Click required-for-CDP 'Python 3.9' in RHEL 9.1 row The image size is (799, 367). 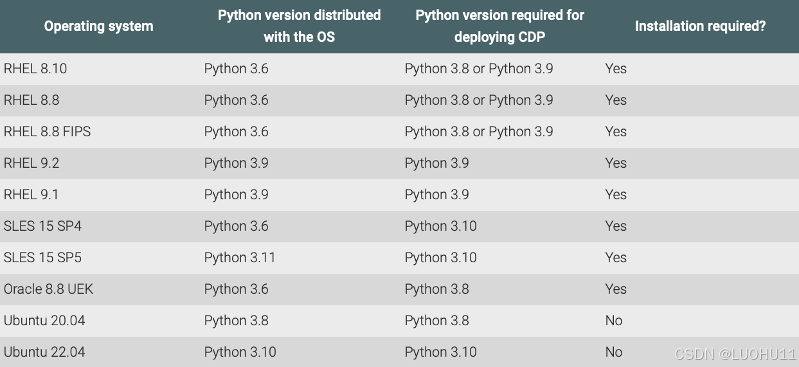pyautogui.click(x=437, y=195)
